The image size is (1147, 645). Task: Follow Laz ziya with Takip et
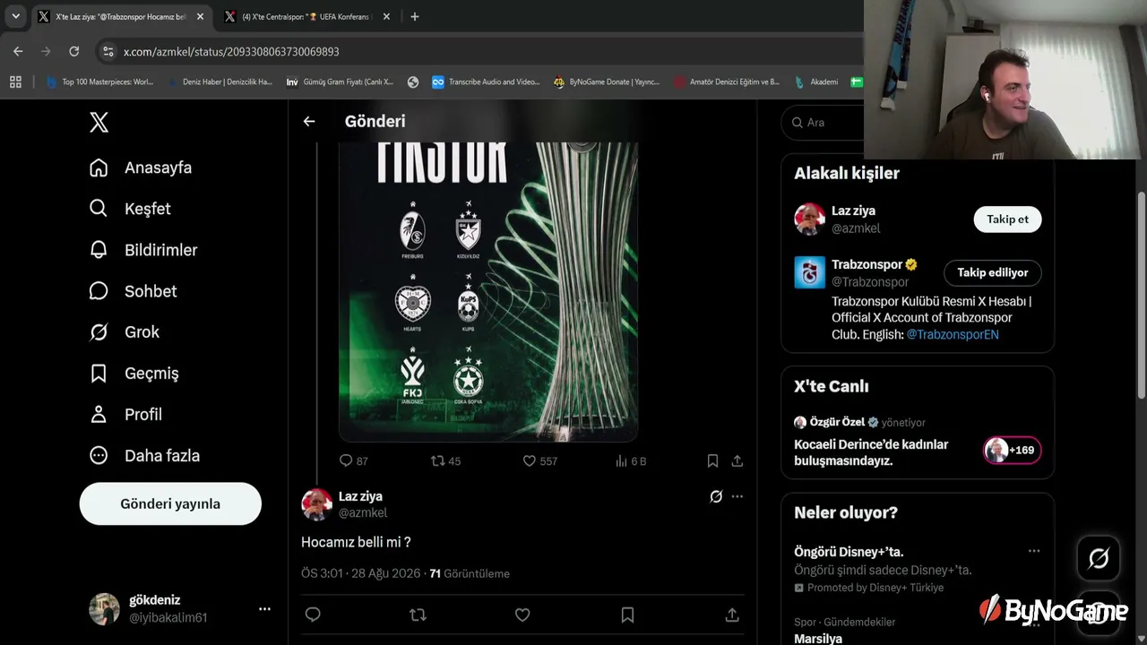(x=1007, y=219)
